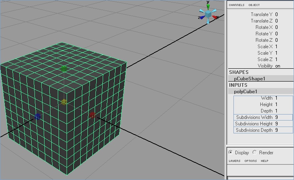
Task: Click the Subdivisions Height label
Action: [253, 124]
